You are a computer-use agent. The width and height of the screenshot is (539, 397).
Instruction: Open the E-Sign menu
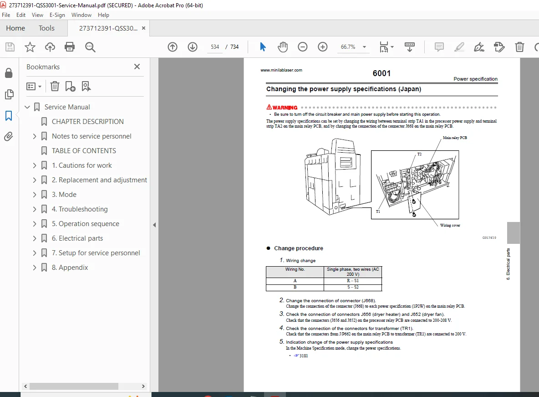point(57,15)
